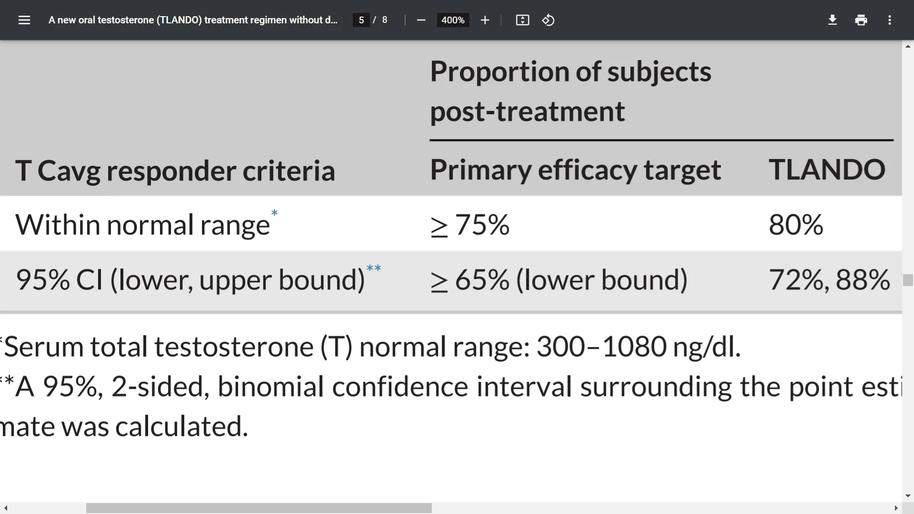Print the TLANDO document

coord(861,20)
